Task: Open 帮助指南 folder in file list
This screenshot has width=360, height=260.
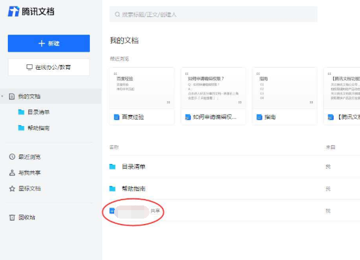Action: 134,188
